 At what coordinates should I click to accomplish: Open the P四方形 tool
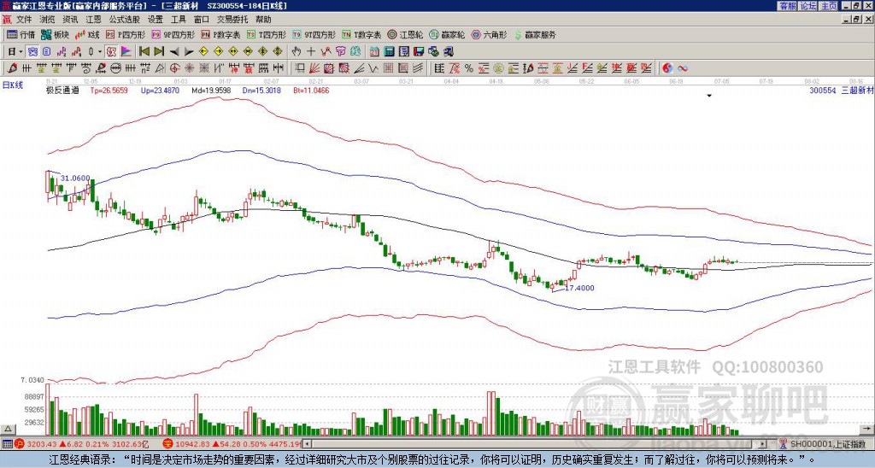pyautogui.click(x=126, y=34)
